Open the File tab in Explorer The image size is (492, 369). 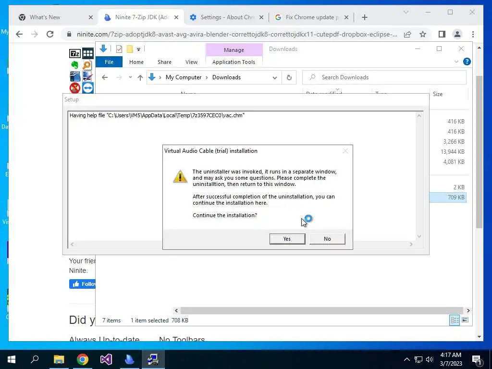(x=109, y=62)
